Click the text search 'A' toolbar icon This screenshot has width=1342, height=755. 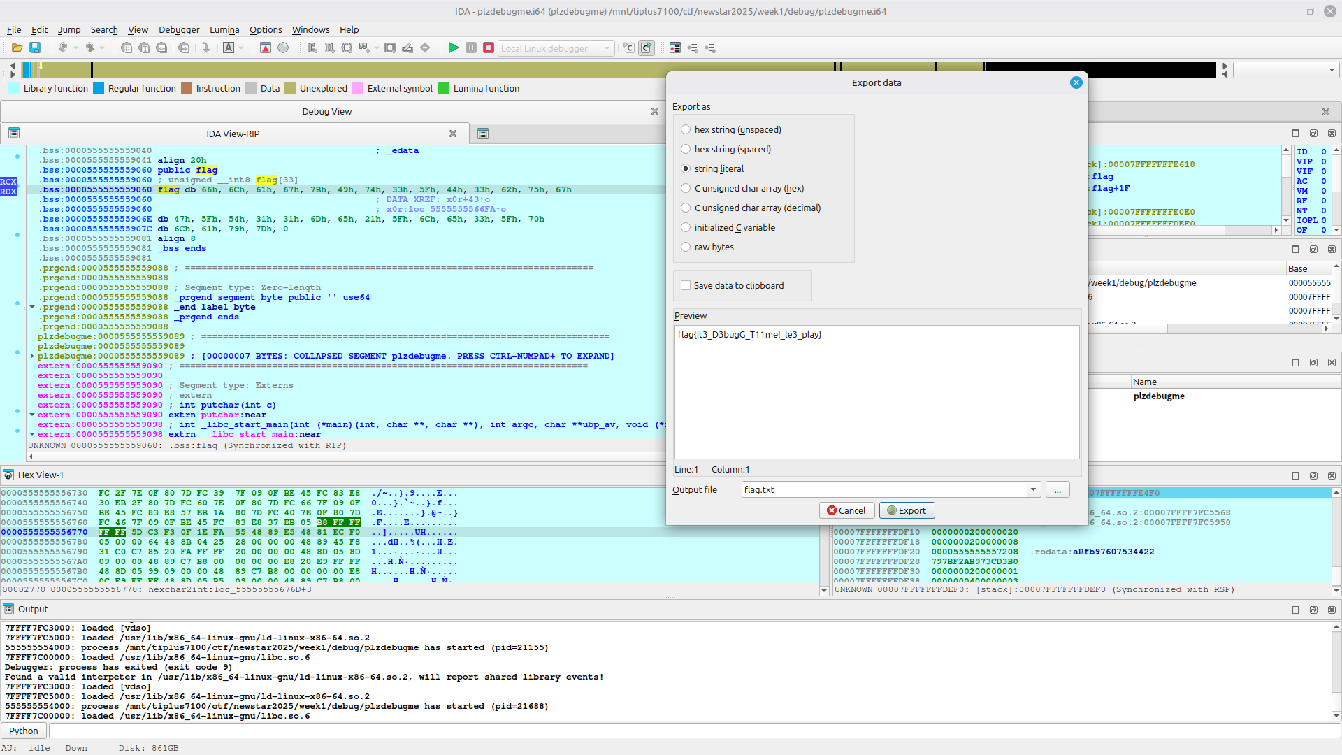pos(229,48)
